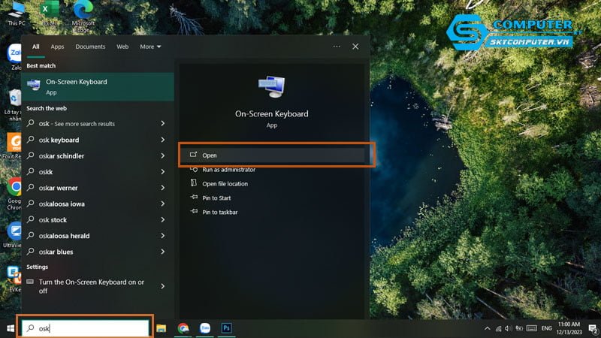The height and width of the screenshot is (338, 601).
Task: Open Chrome from the taskbar
Action: 183,328
